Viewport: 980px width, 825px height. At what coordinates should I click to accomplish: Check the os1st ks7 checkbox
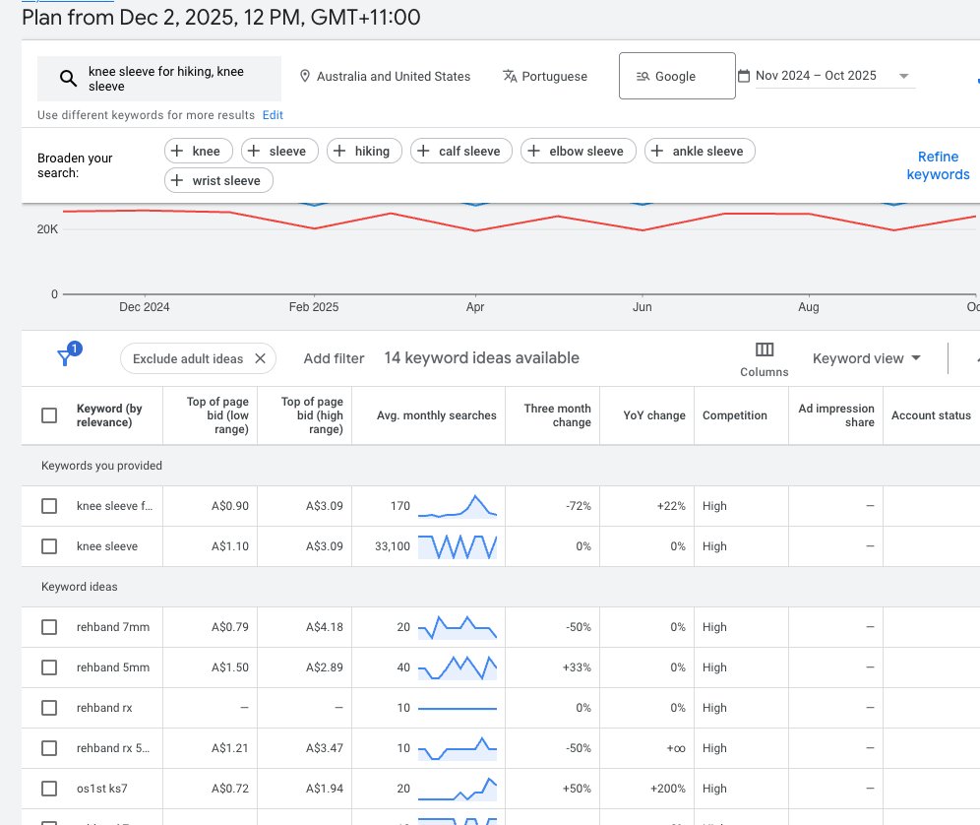pos(49,789)
